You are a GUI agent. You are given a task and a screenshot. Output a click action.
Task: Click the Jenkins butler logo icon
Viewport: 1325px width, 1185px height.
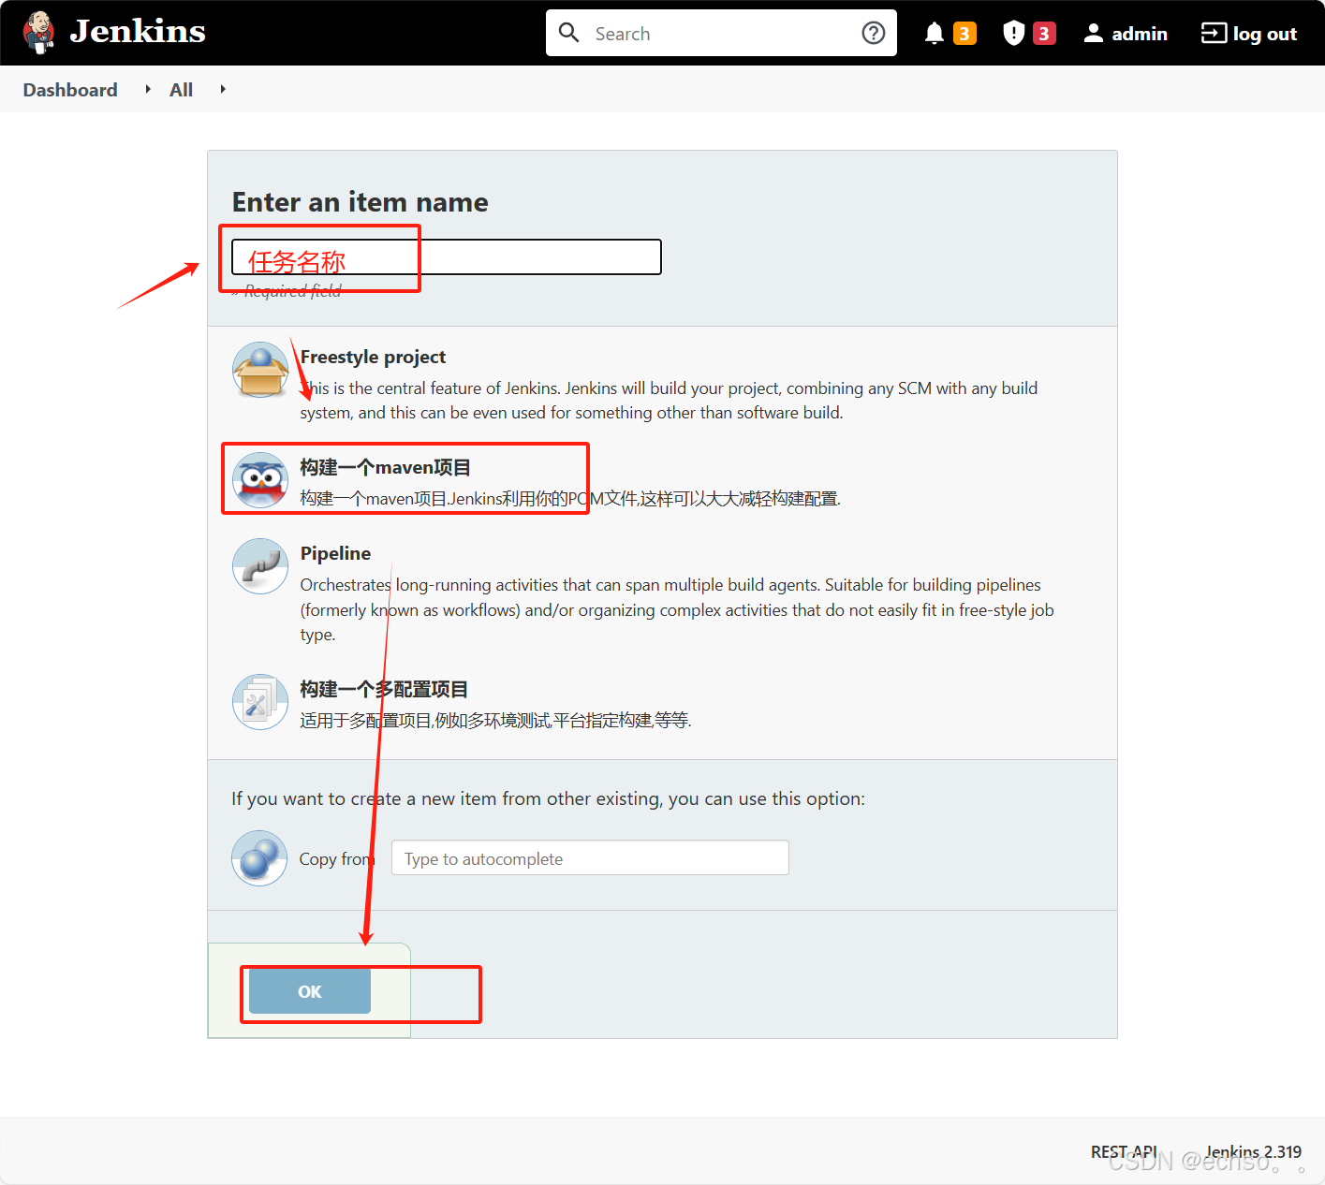coord(39,33)
